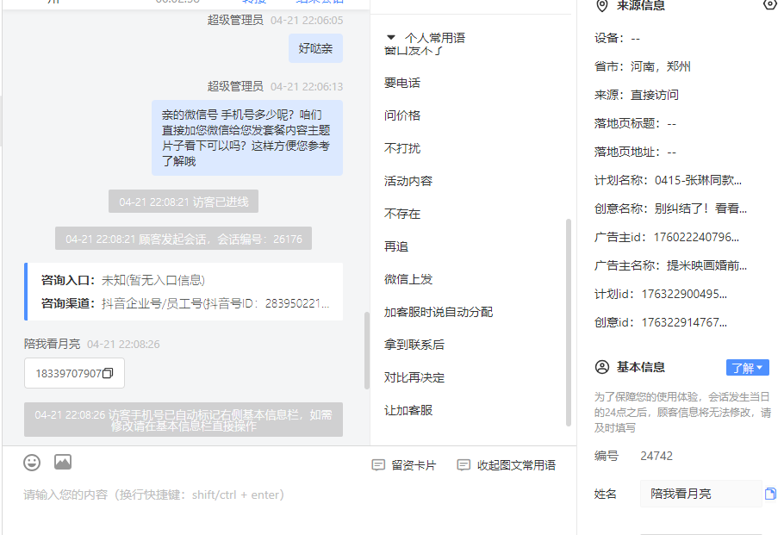Click the chat history scrollbar
784x535 pixels.
tap(366, 350)
